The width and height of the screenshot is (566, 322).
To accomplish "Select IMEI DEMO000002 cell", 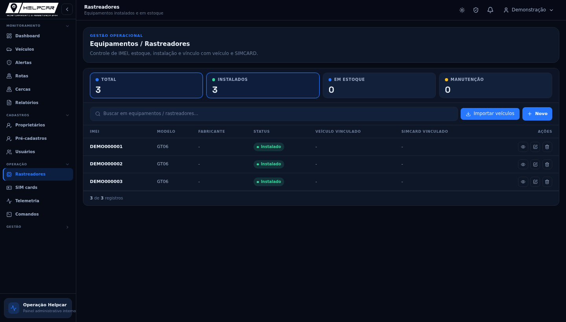I will (x=106, y=164).
